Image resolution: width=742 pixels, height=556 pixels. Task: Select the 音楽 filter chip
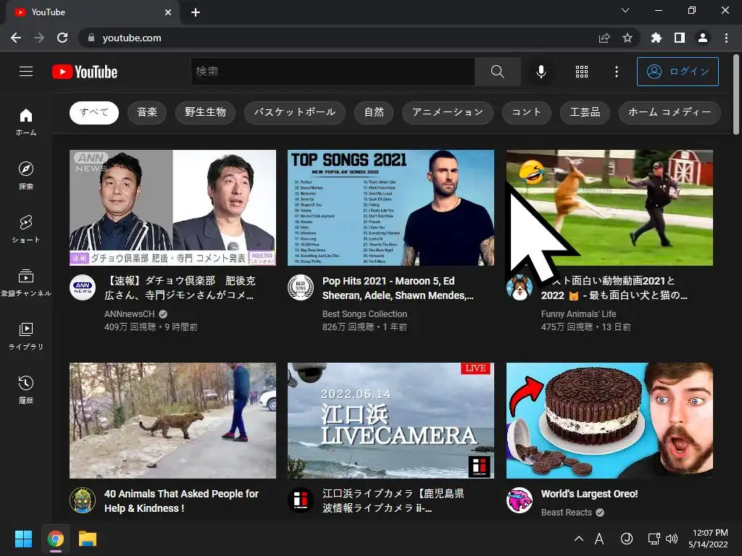tap(147, 112)
